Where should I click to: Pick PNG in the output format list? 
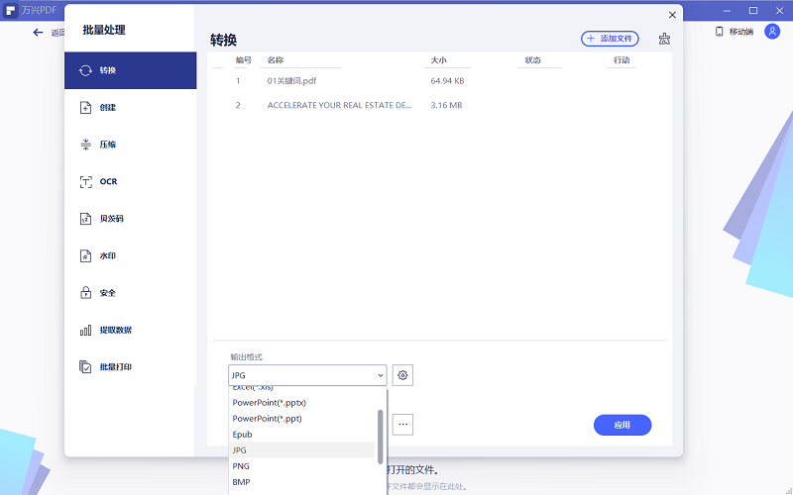click(241, 465)
